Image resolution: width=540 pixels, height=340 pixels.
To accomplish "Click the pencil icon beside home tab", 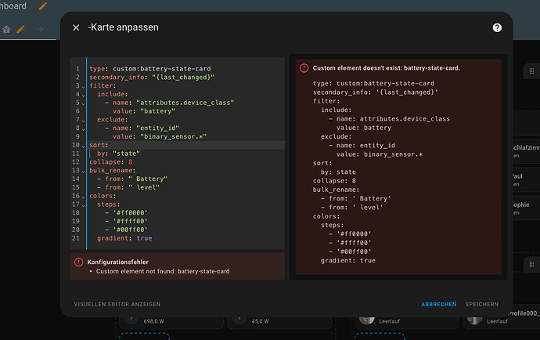I will [x=20, y=29].
